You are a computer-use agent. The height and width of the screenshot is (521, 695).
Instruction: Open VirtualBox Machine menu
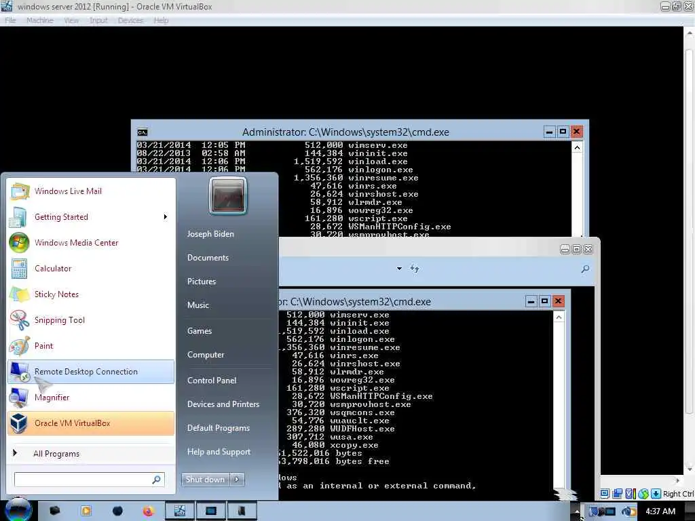point(40,20)
